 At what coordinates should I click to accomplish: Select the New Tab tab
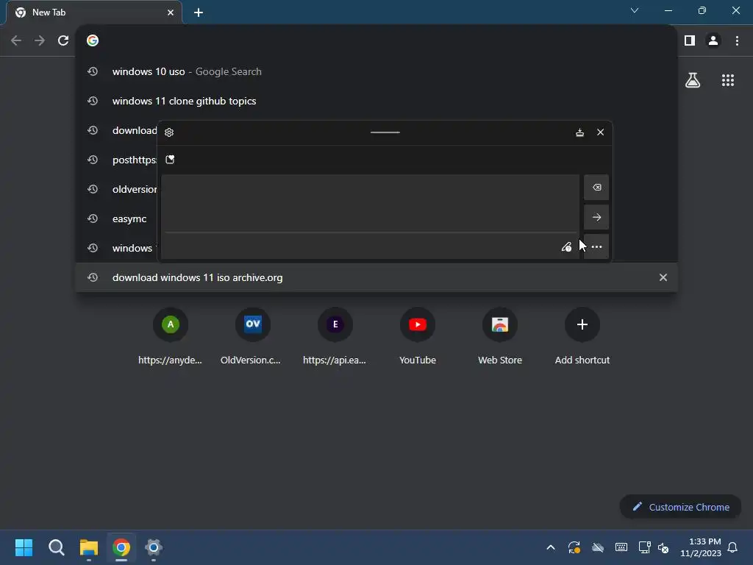click(94, 13)
